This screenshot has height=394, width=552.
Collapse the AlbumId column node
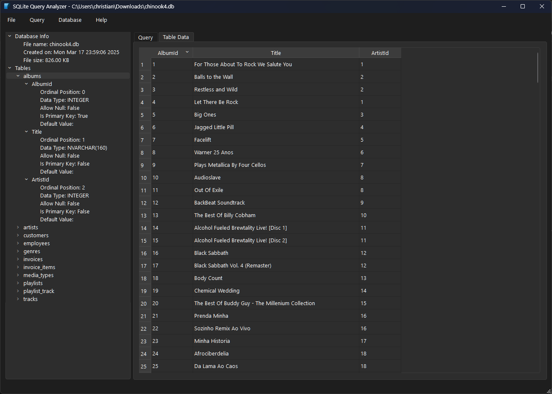point(26,84)
